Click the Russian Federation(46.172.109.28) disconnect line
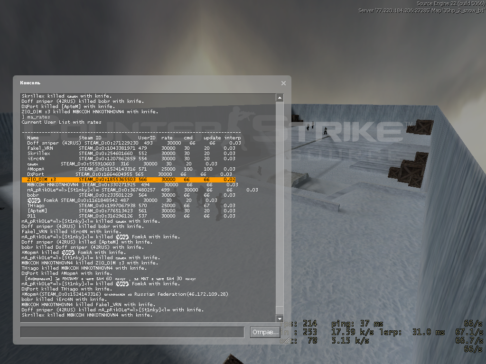This screenshot has height=364, width=486. [x=125, y=294]
